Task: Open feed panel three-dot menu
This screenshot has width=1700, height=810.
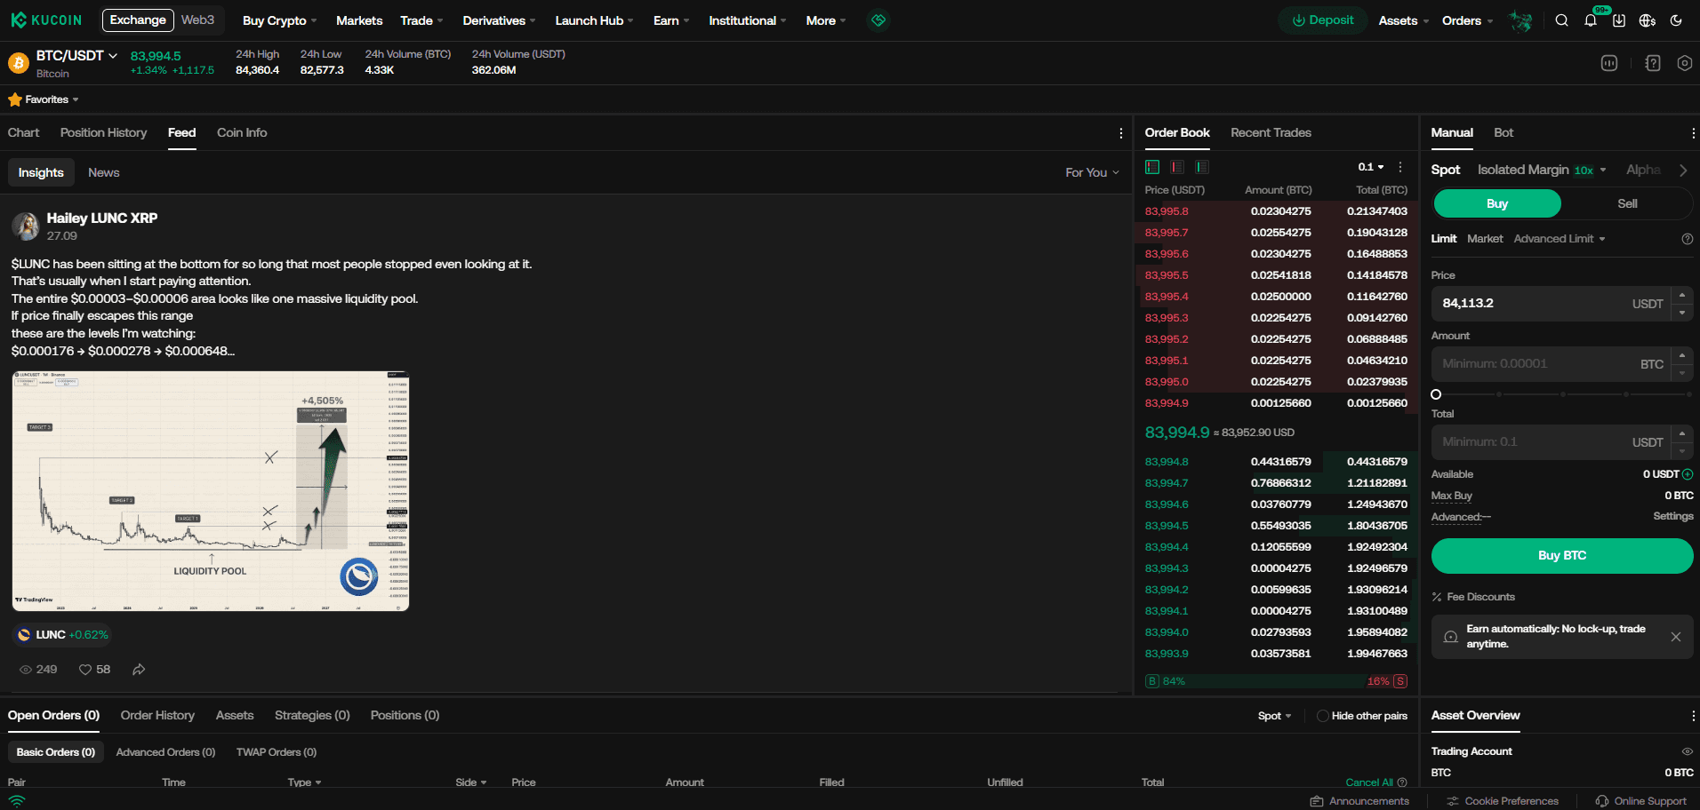Action: 1120,133
